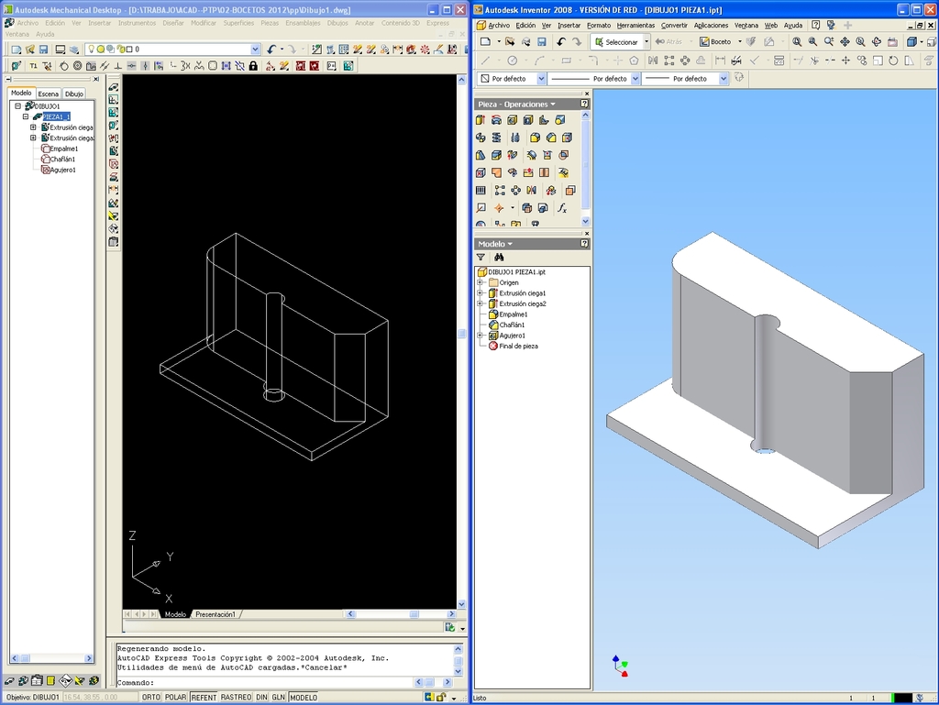939x705 pixels.
Task: Open Archivo menu in Inventor
Action: [x=498, y=25]
